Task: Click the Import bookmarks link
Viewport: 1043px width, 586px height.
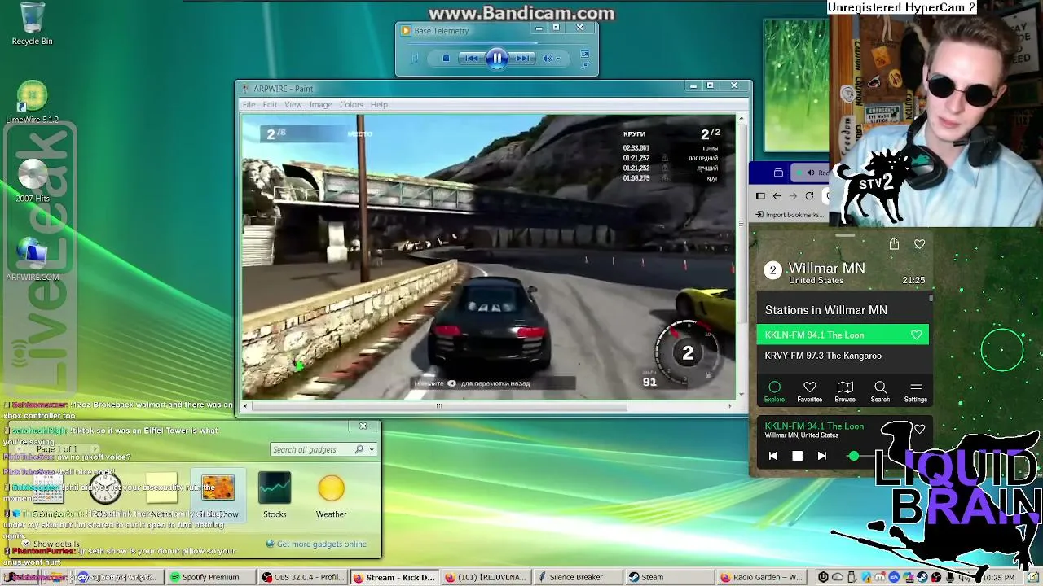Action: point(790,215)
